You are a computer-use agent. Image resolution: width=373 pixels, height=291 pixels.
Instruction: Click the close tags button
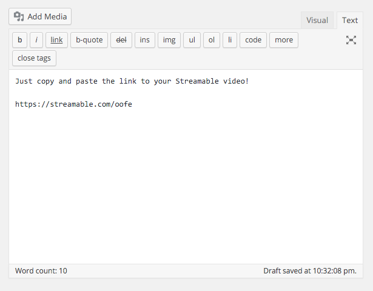click(34, 58)
